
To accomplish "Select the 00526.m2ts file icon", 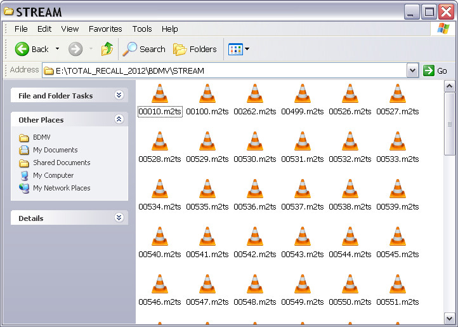I will click(350, 93).
